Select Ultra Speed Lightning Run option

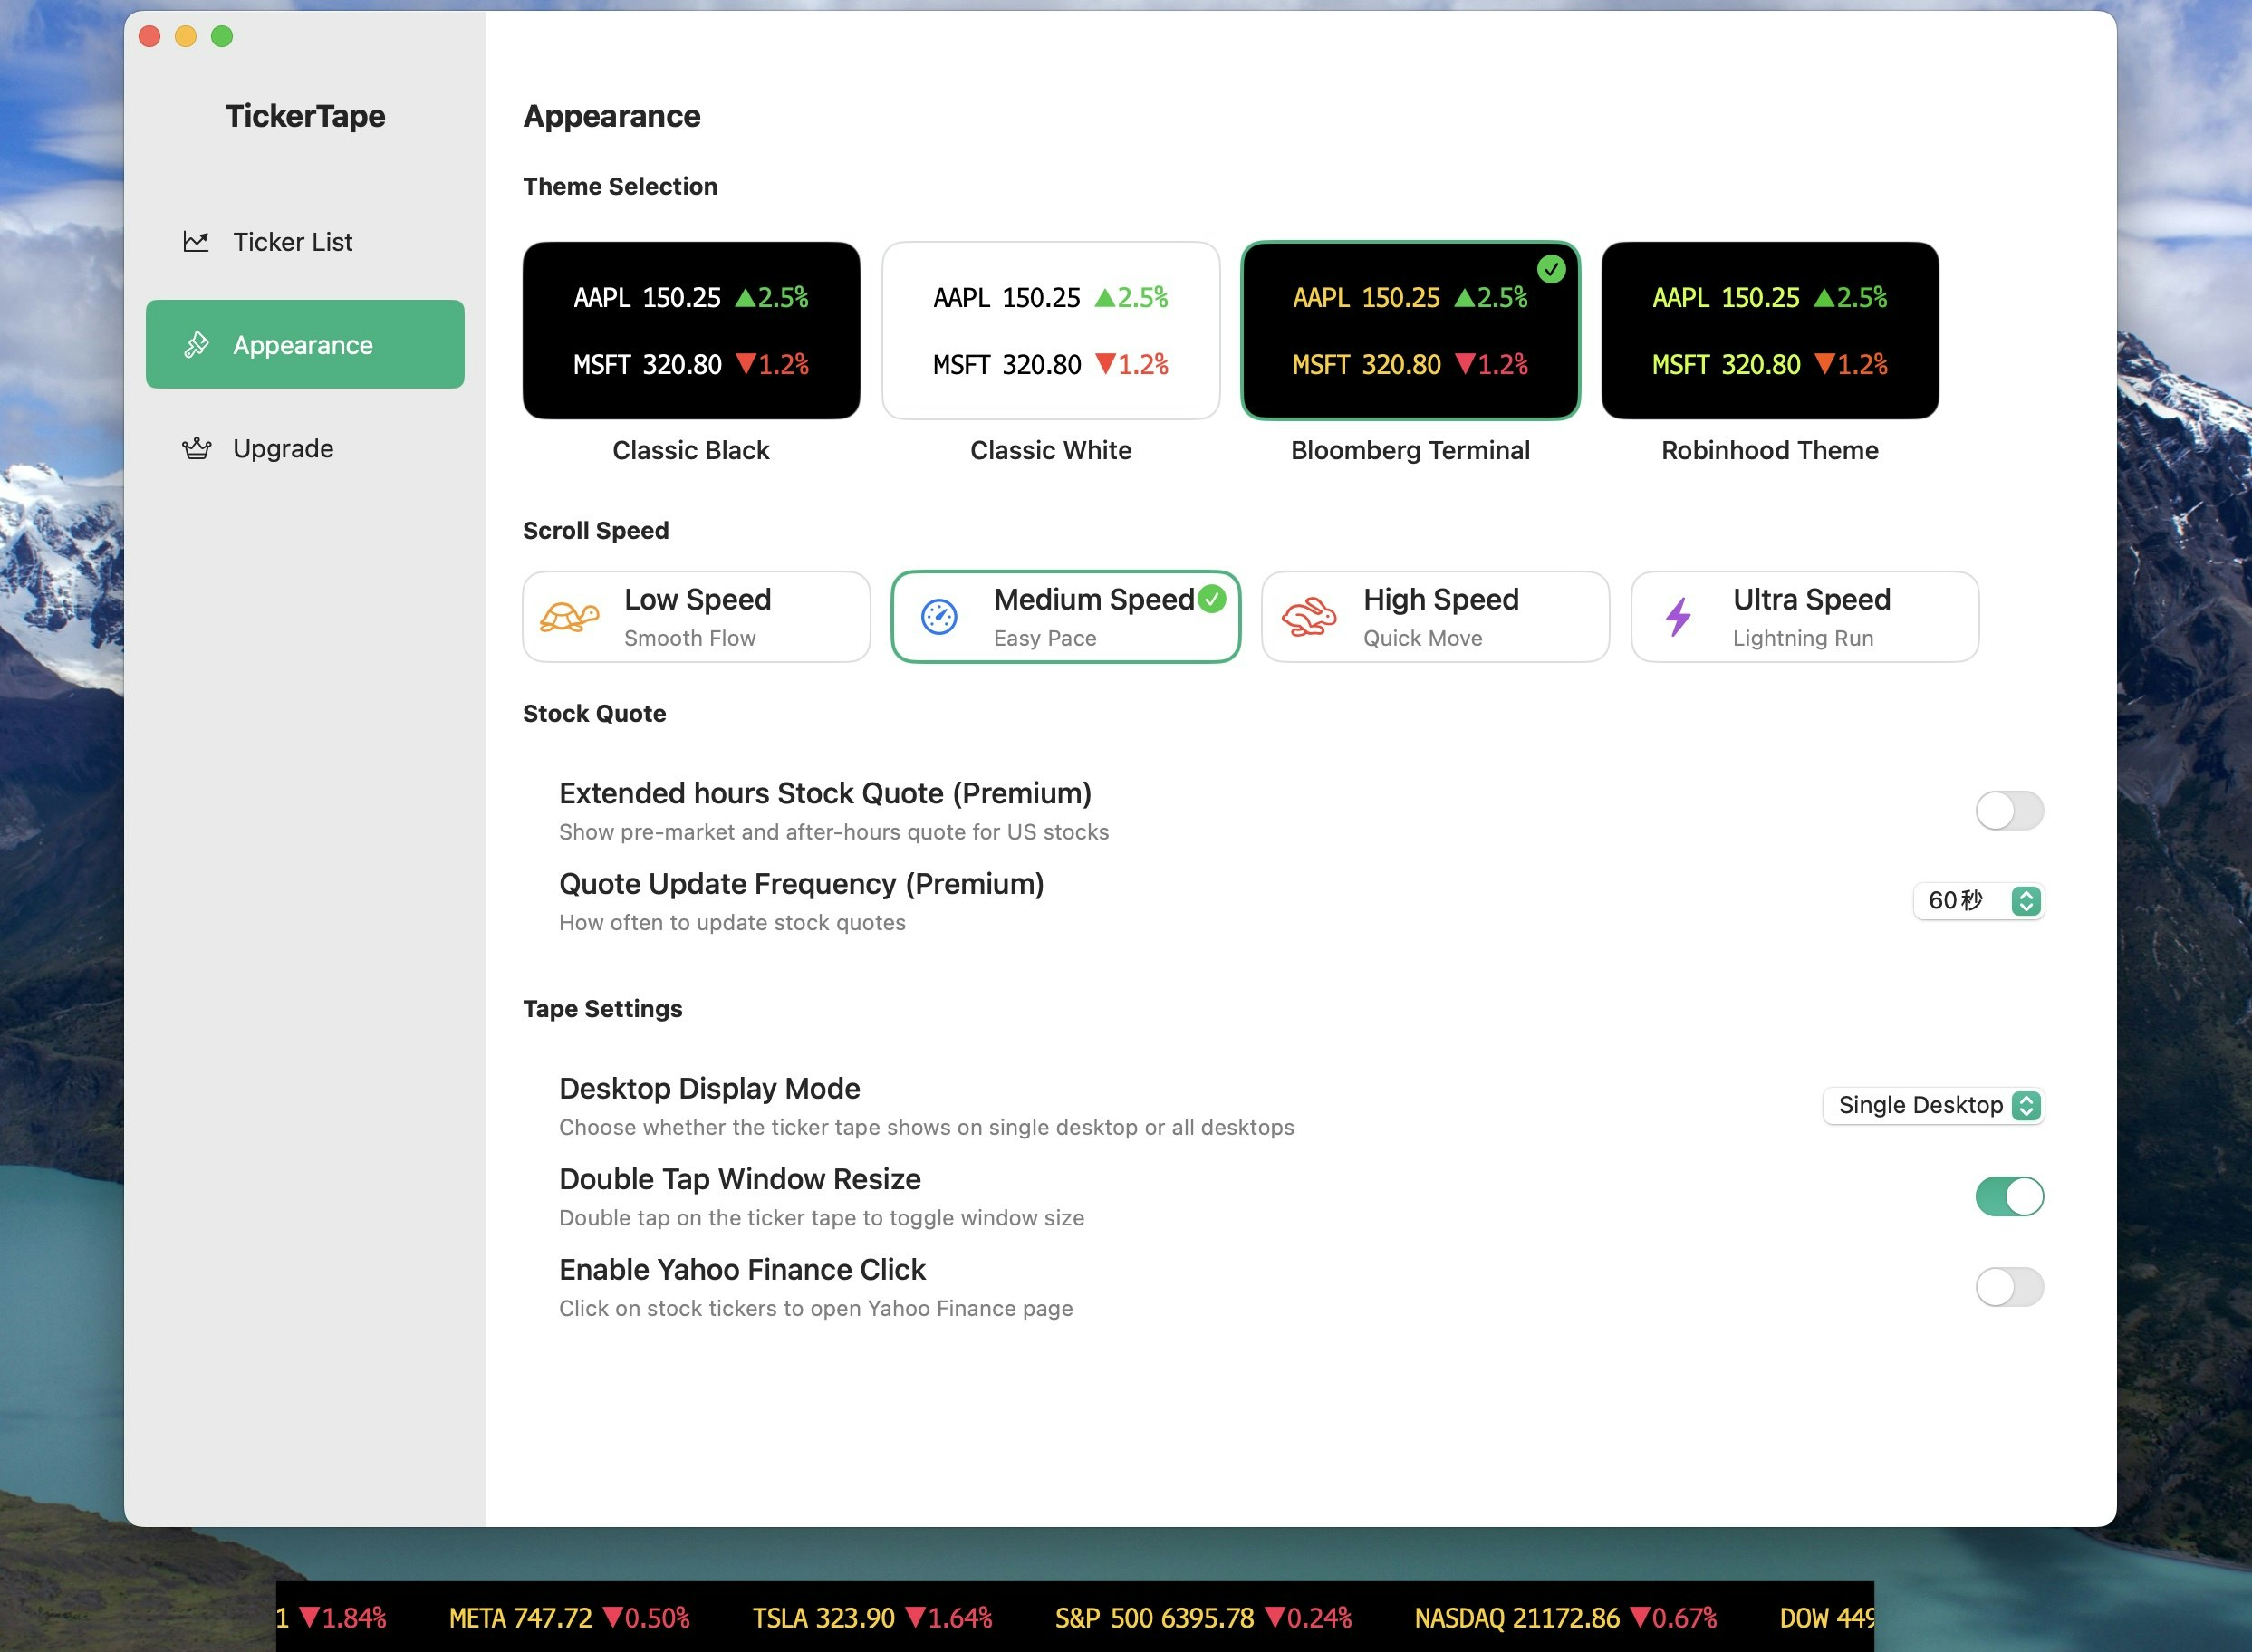tap(1804, 617)
